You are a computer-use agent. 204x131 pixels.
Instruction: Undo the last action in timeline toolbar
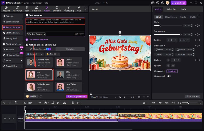(4, 103)
